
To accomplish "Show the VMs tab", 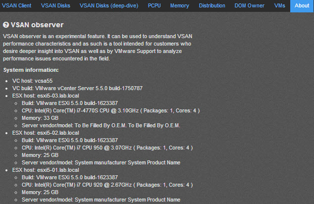I will click(279, 5).
